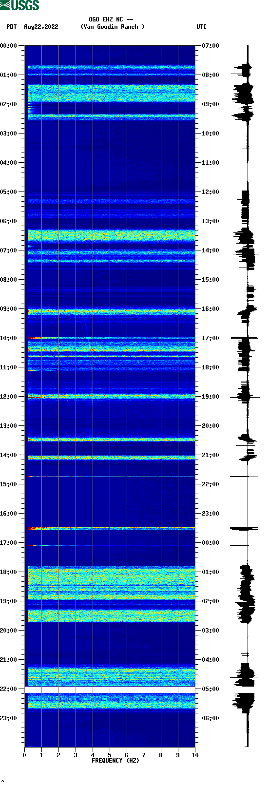The image size is (269, 786).
Task: Click frequency axis value '5'
Action: (110, 755)
